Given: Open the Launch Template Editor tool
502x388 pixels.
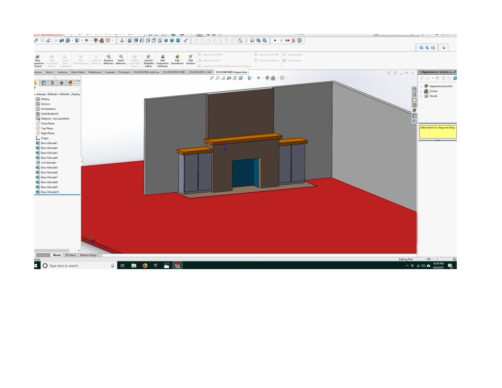Looking at the screenshot, I should (x=148, y=61).
